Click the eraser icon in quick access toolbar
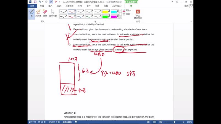221x124 pixels. coord(56,2)
